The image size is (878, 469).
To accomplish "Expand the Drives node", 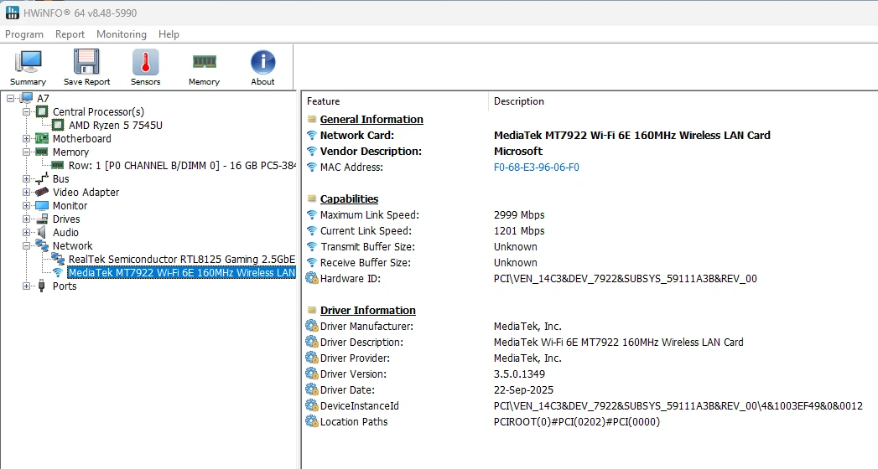I will click(x=26, y=219).
